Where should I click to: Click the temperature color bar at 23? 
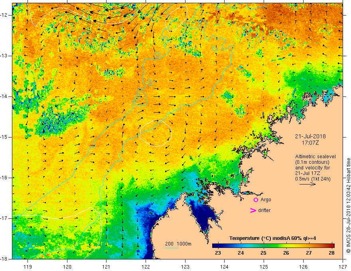(218, 246)
